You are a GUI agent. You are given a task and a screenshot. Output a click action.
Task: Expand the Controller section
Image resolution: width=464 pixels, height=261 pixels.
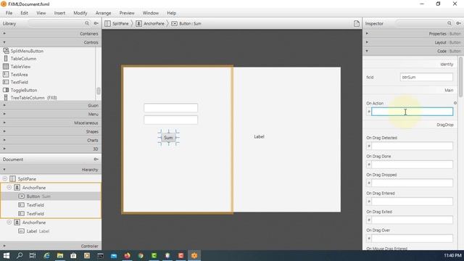pos(51,246)
